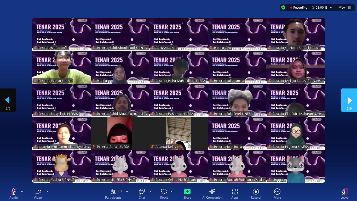
Task: Open the Participants panel
Action: 113,192
